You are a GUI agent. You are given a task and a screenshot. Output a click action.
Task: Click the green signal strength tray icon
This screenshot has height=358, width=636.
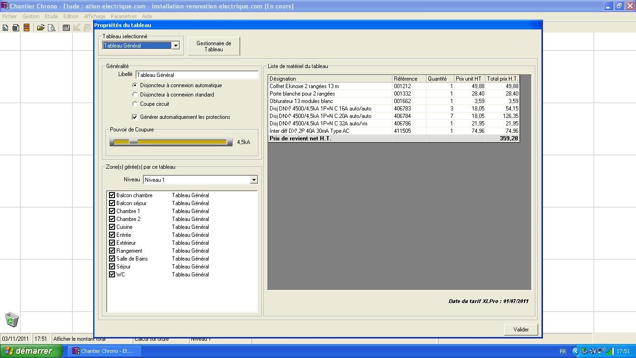[x=610, y=351]
